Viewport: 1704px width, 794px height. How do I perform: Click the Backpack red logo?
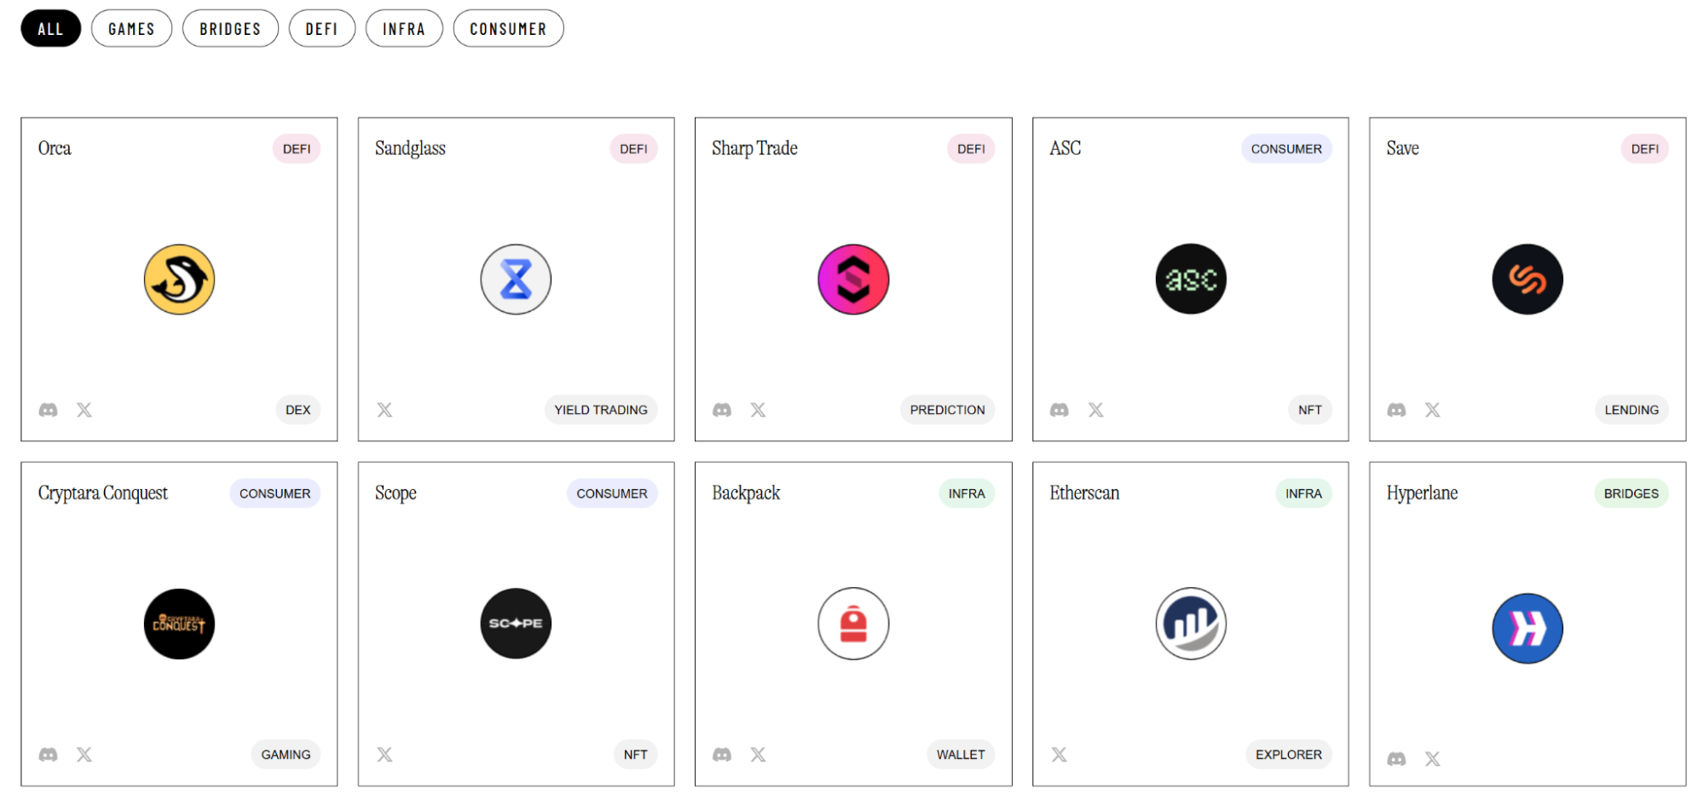853,624
